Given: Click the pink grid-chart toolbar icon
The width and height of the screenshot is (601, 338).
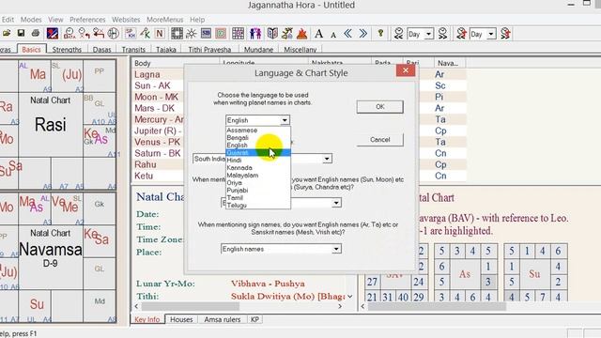Looking at the screenshot, I should click(238, 34).
